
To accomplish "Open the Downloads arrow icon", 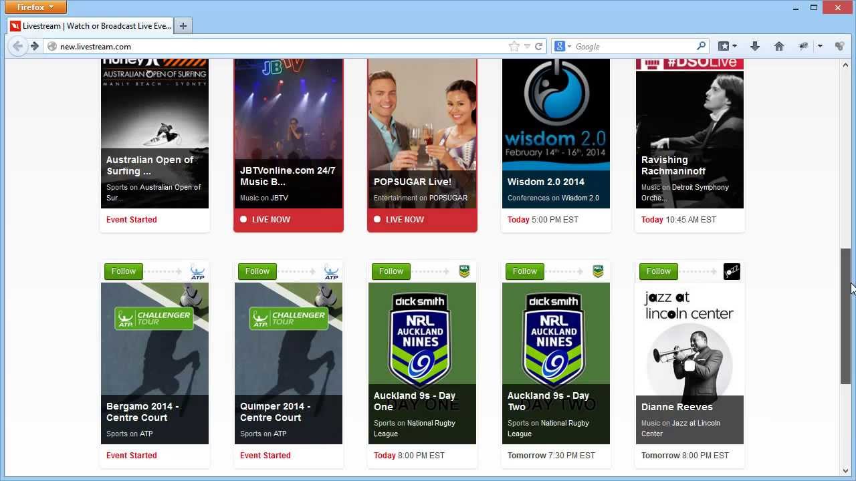I will (755, 46).
